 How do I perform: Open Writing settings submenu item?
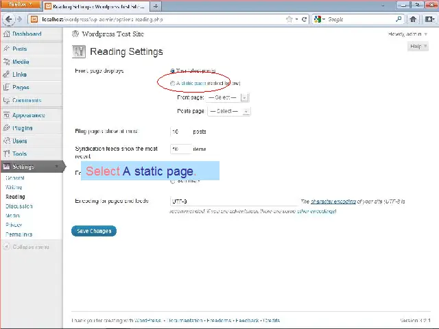point(14,187)
